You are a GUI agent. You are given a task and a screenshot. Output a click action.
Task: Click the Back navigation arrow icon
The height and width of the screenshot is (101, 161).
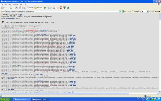pos(2,8)
